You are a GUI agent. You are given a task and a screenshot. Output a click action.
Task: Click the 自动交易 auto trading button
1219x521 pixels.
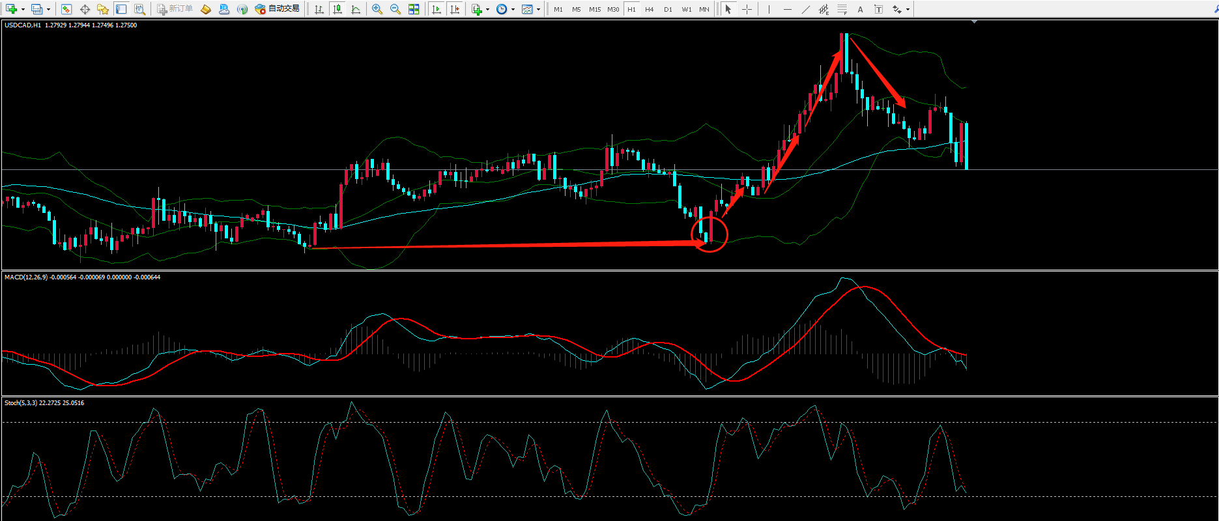278,9
